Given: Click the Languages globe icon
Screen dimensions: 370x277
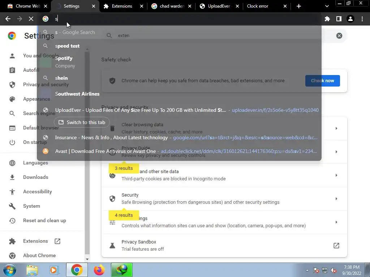Looking at the screenshot, I should (x=12, y=163).
